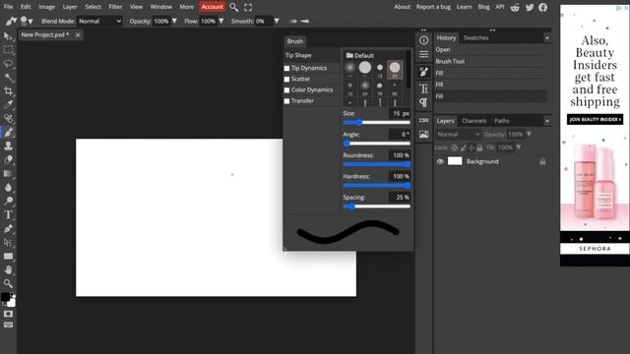Select the Lasso tool

8,64
